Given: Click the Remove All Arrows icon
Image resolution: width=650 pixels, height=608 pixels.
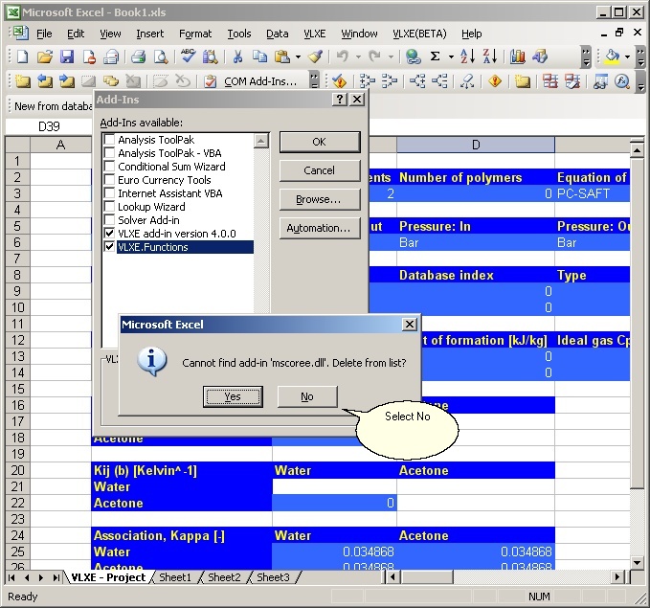Looking at the screenshot, I should 467,81.
